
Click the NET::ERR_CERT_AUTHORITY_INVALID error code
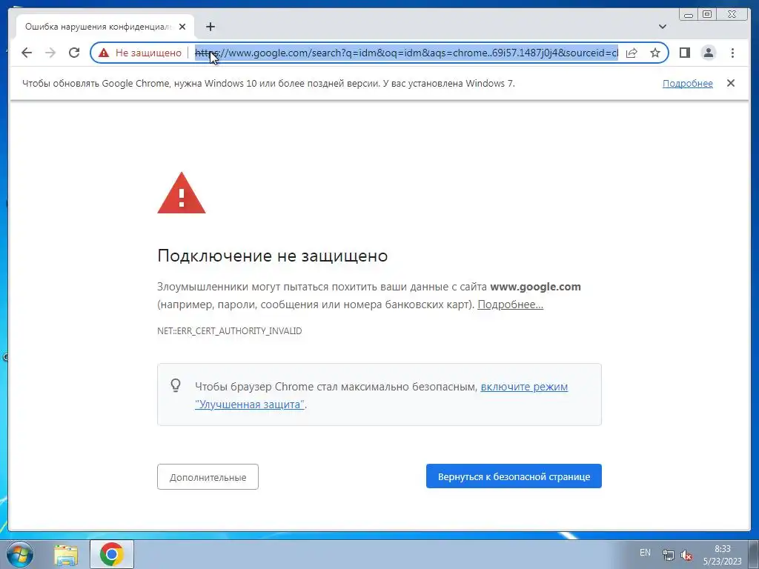coord(230,331)
